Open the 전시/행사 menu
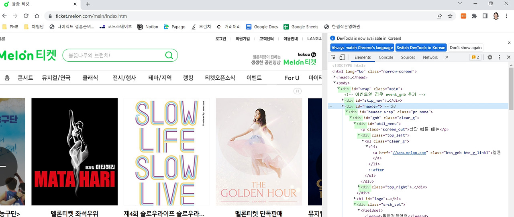 (124, 78)
